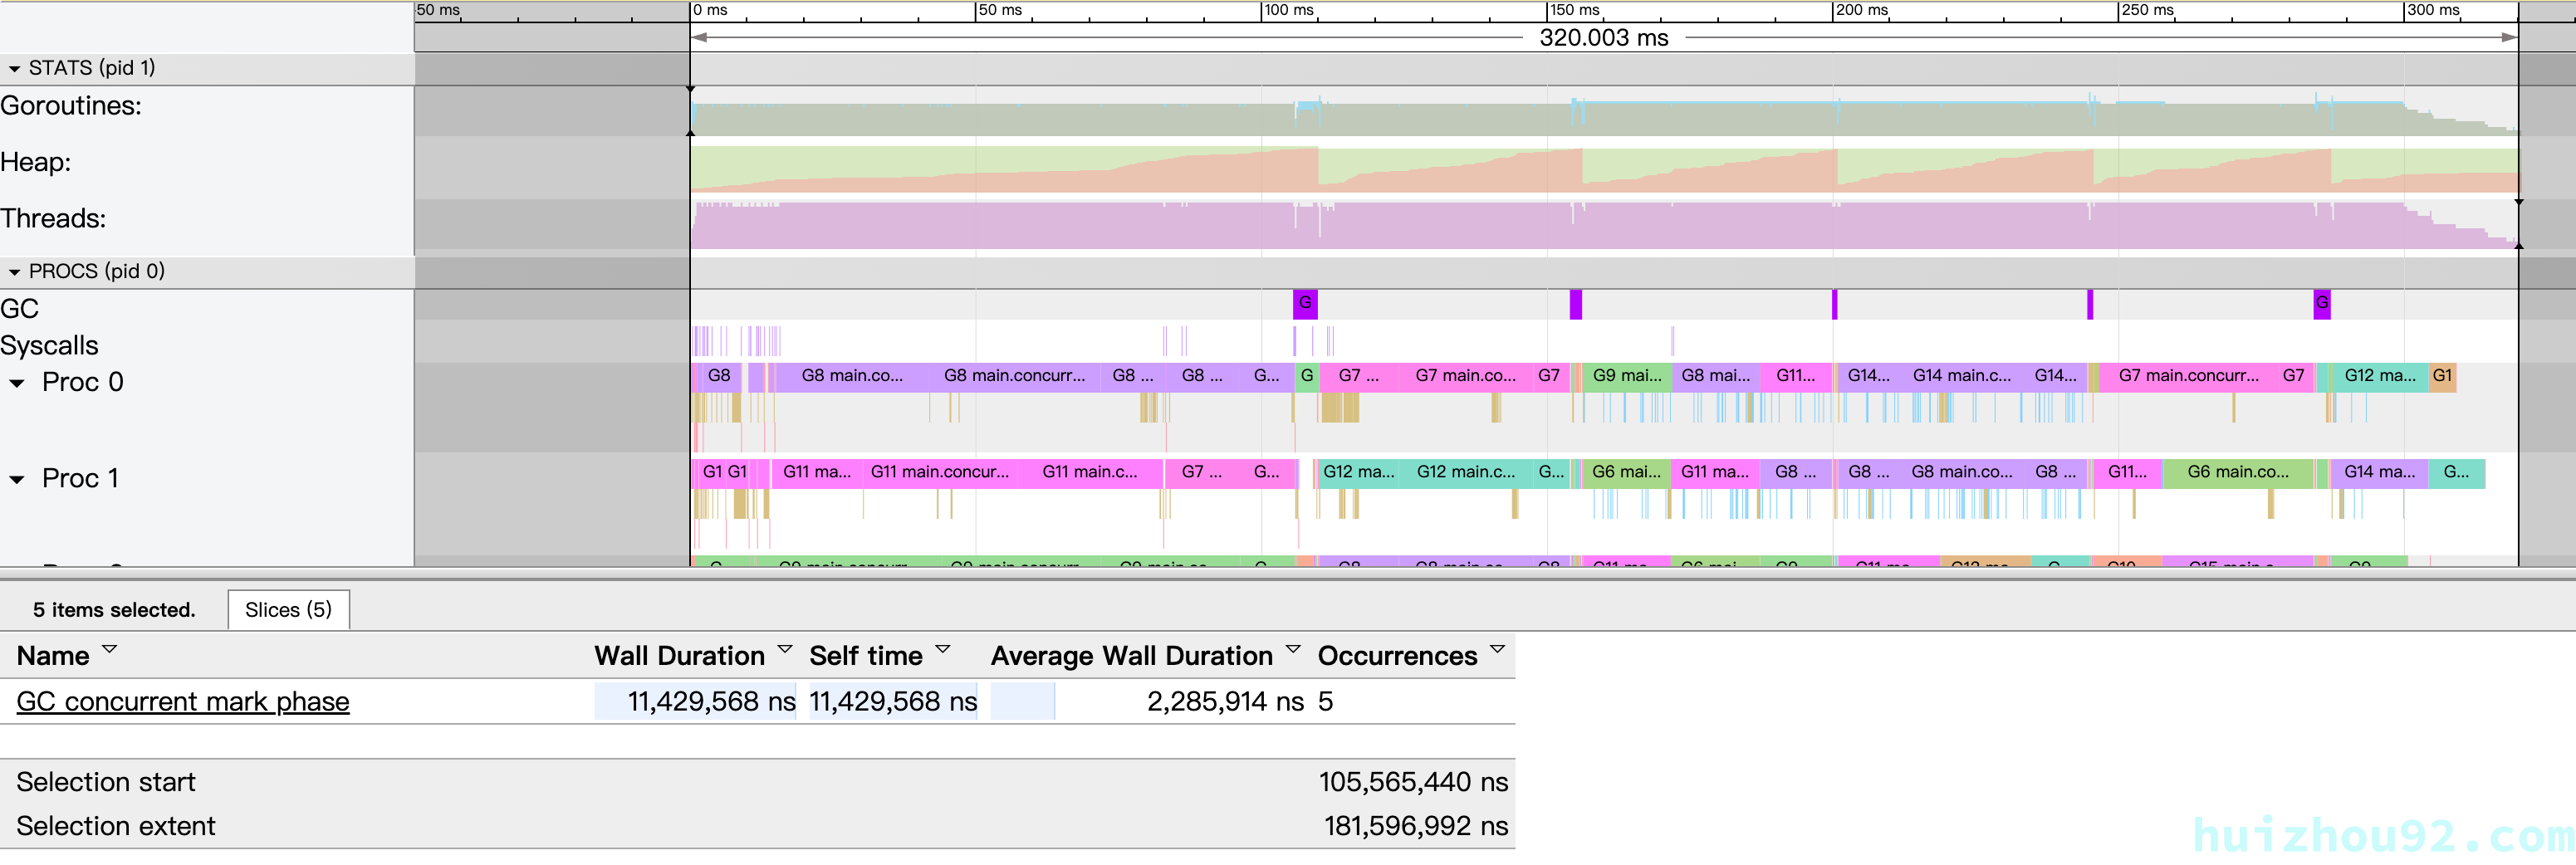The image size is (2576, 865).
Task: Sort by Wall Duration column arrow
Action: [x=785, y=650]
